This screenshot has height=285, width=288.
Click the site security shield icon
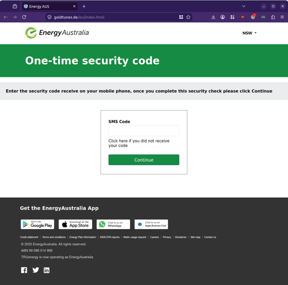click(49, 17)
